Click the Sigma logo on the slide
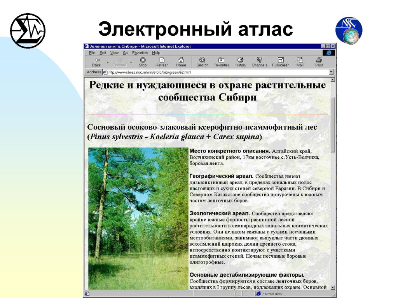This screenshot has width=398, height=298. [28, 31]
